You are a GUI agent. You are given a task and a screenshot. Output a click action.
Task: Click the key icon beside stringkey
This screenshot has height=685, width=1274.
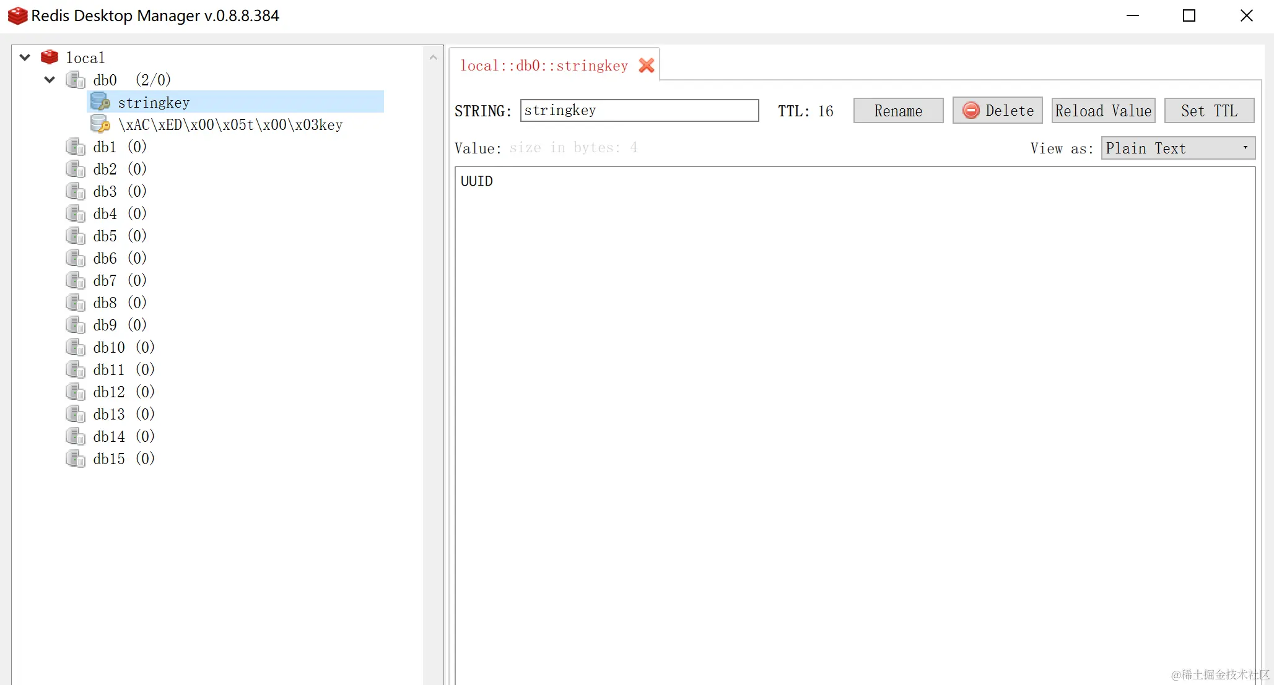[100, 102]
